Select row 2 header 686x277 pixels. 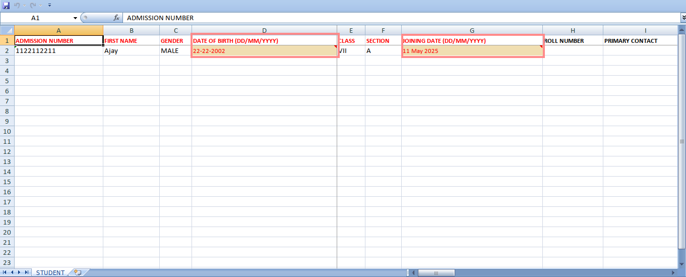(x=7, y=50)
